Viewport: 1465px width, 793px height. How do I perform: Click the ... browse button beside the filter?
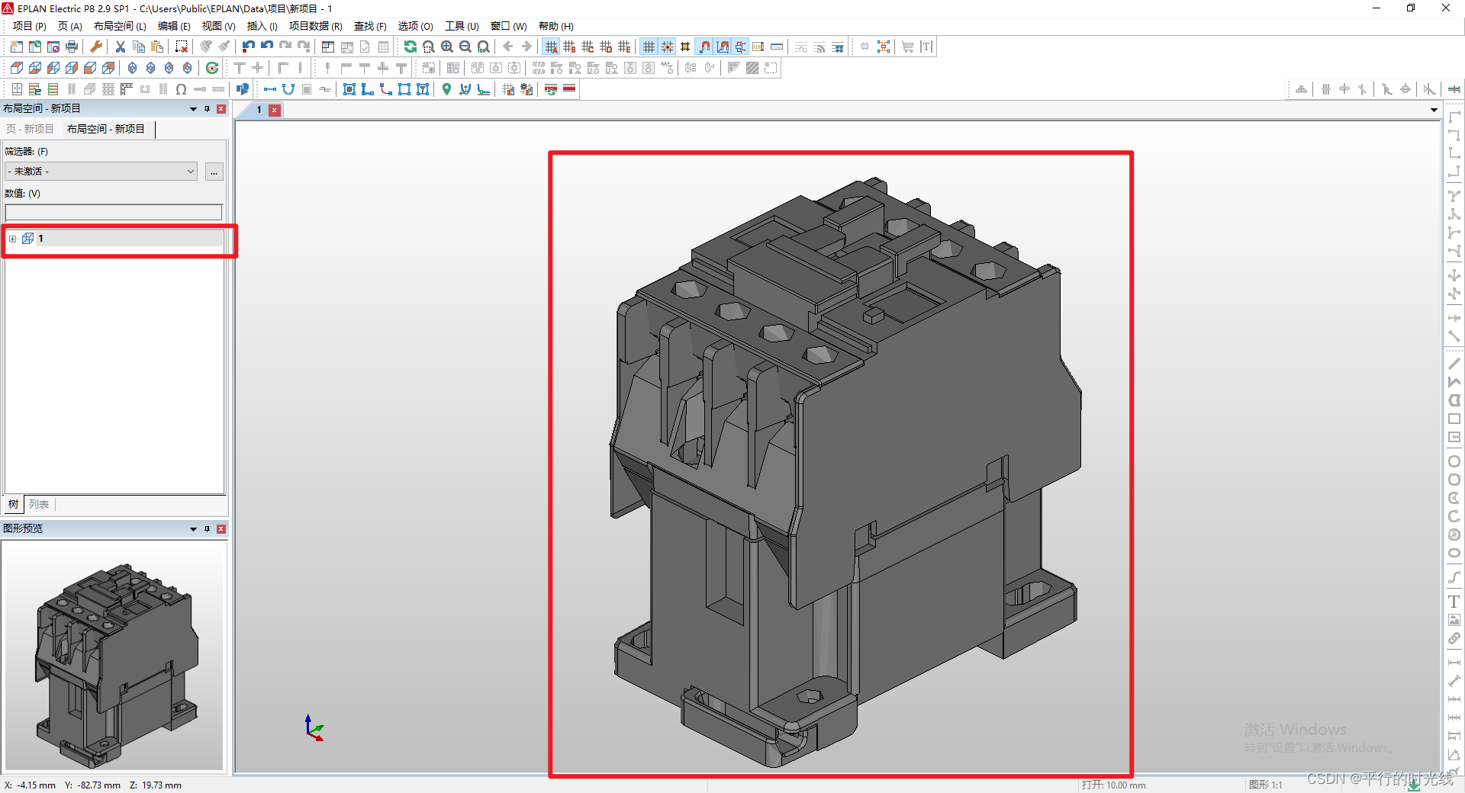(214, 172)
